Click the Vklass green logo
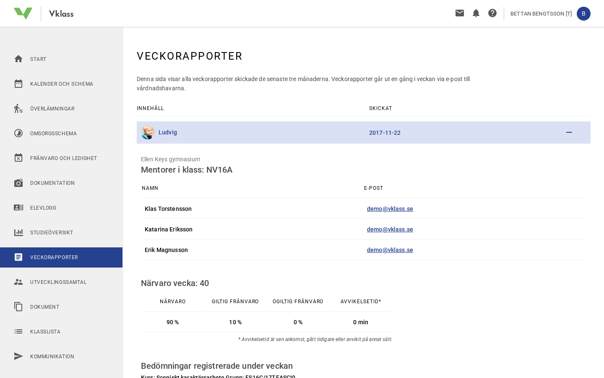 (x=23, y=13)
